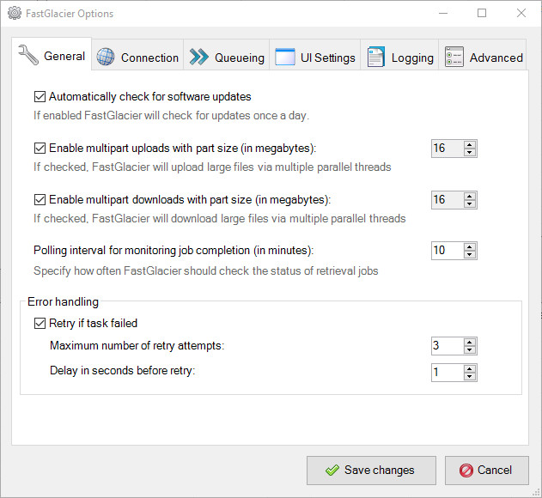Toggle Enable multipart downloads checkbox
542x498 pixels.
(x=40, y=200)
